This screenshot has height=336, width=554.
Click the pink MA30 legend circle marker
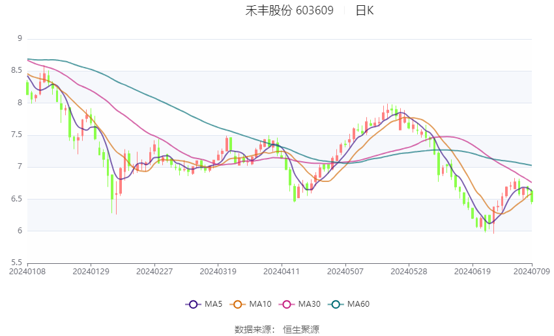tap(285, 304)
